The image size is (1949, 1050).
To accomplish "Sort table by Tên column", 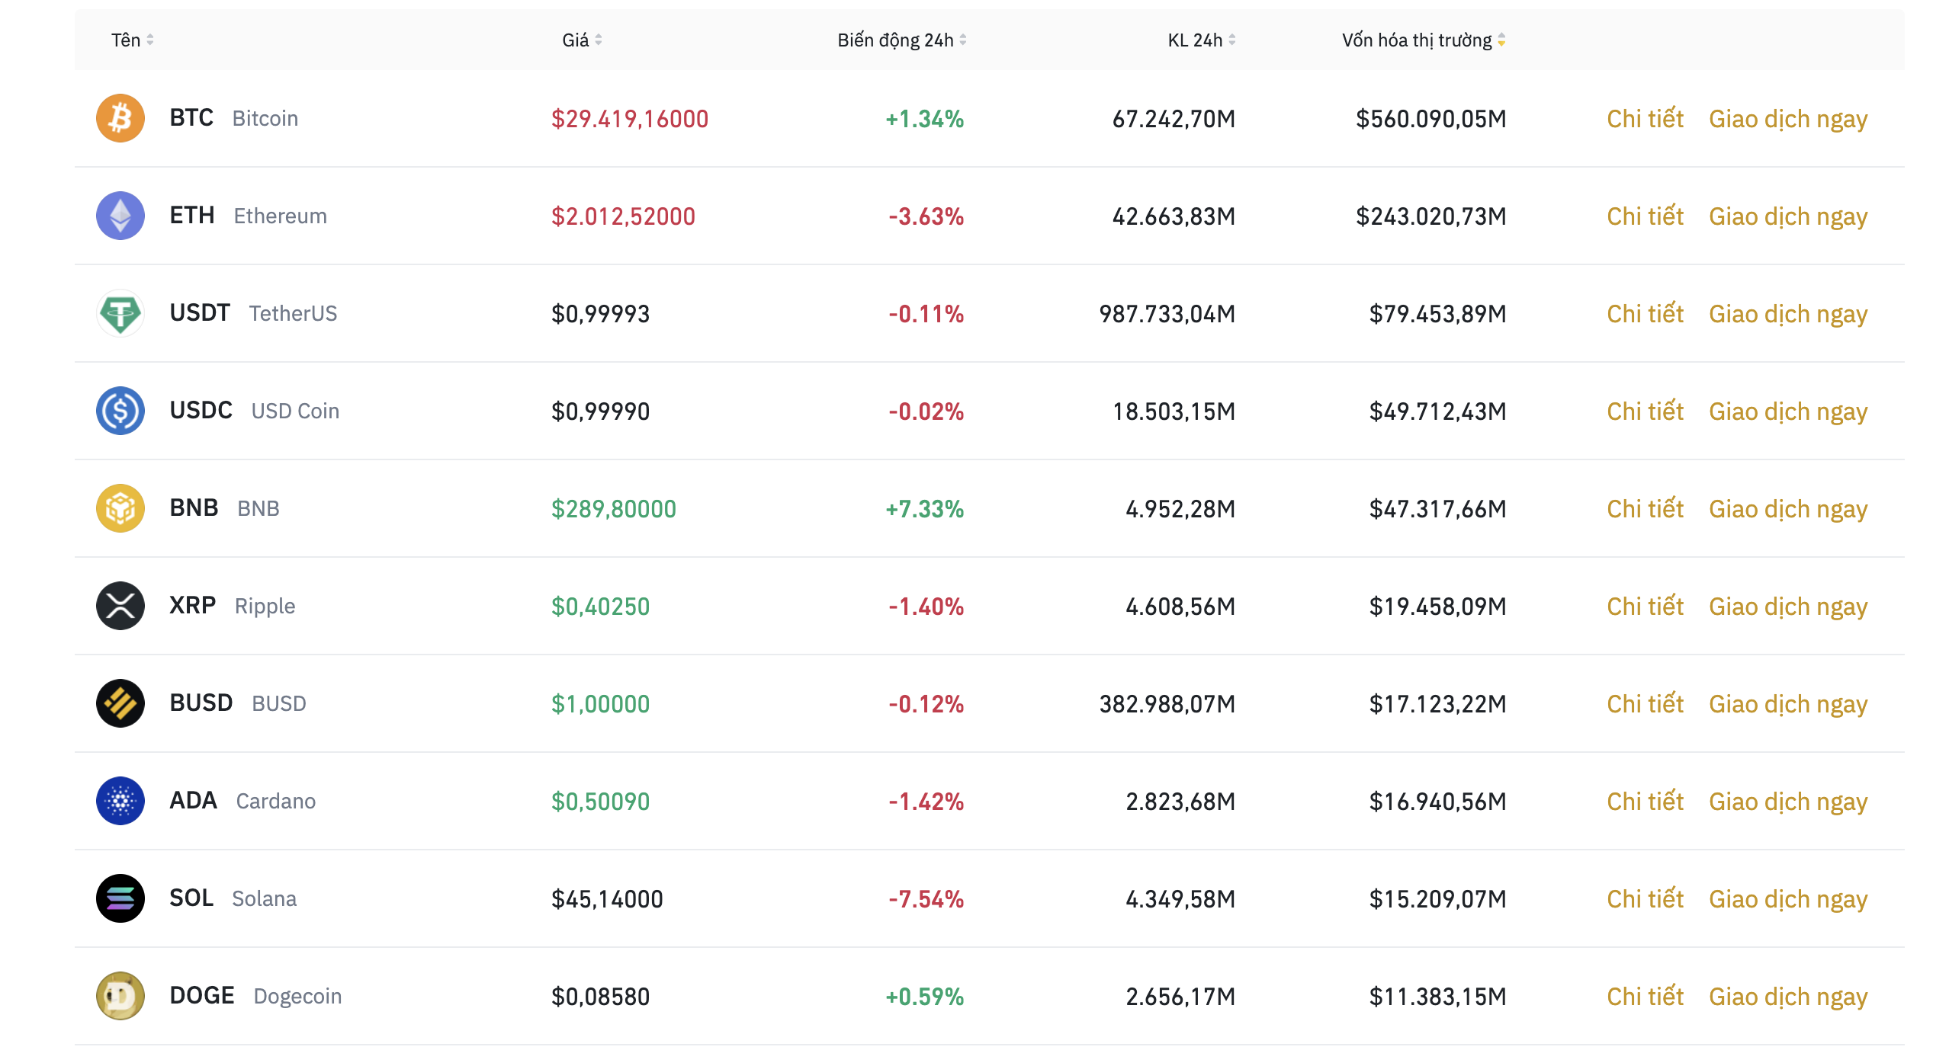I will click(133, 40).
